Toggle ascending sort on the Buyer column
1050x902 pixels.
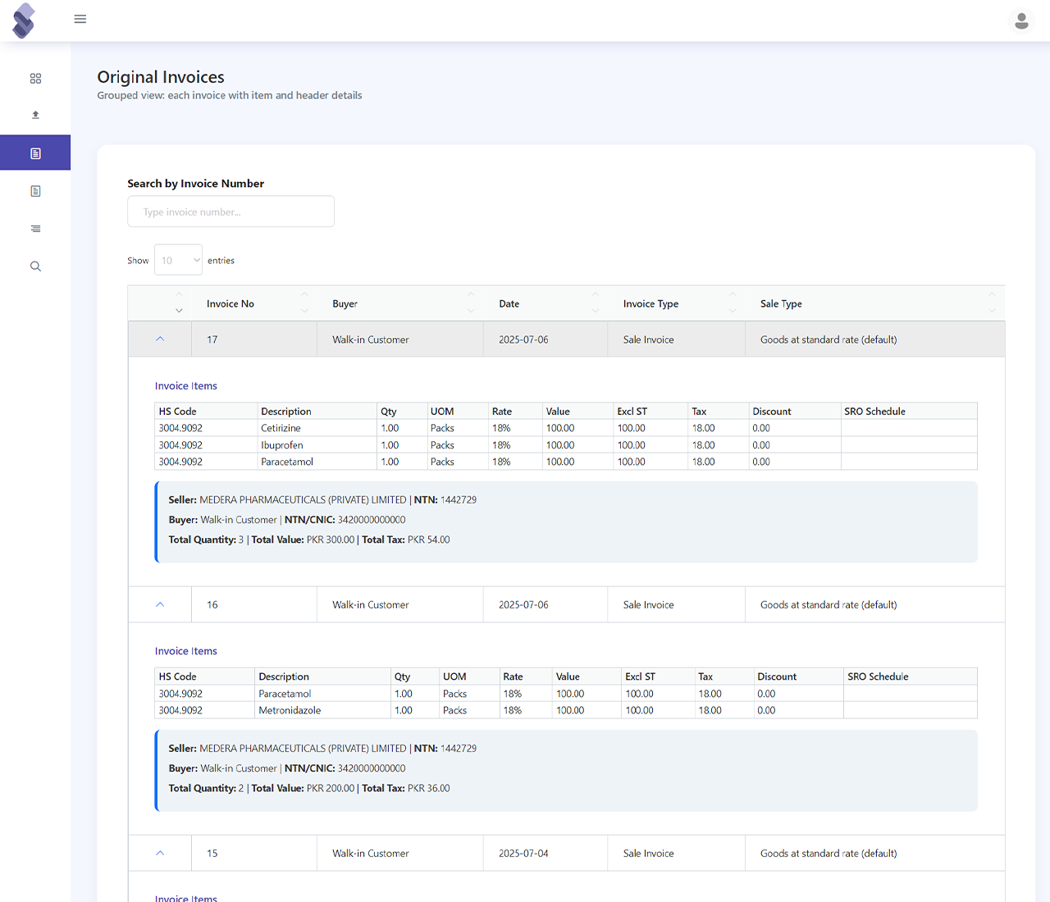471,295
